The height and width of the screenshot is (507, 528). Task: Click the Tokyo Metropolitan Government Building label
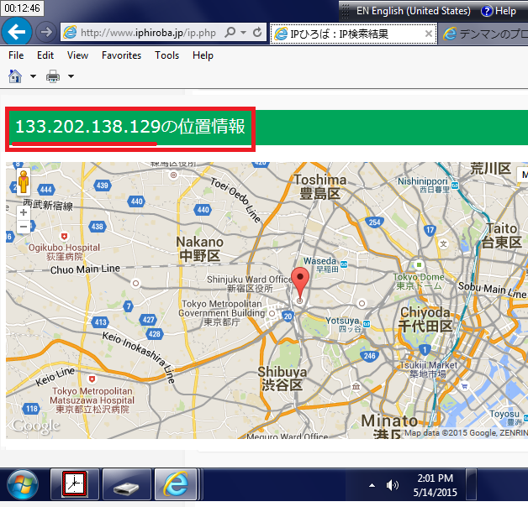click(222, 313)
